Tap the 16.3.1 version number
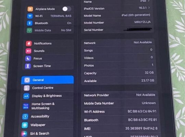The image size is (185, 137). coord(143,8)
